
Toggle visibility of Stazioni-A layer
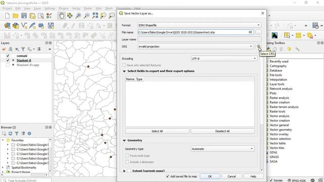pos(8,60)
